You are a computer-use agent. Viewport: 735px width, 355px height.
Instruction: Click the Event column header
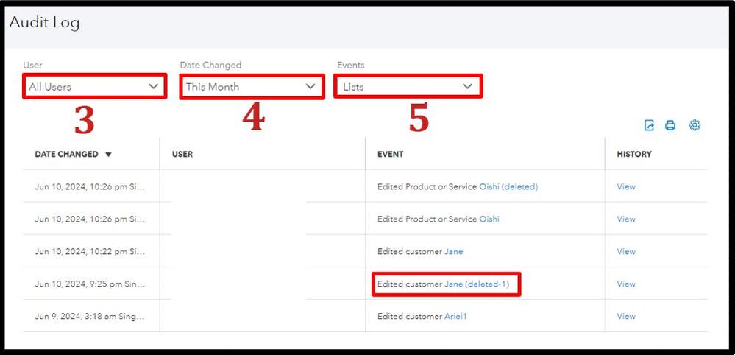390,155
